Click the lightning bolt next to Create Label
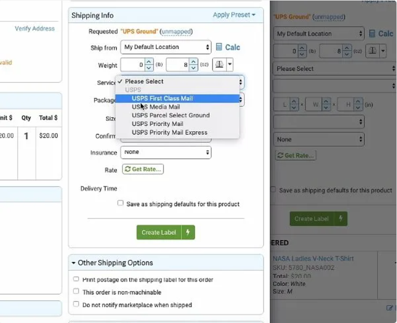Screen dimensions: 397x323 pyautogui.click(x=188, y=232)
